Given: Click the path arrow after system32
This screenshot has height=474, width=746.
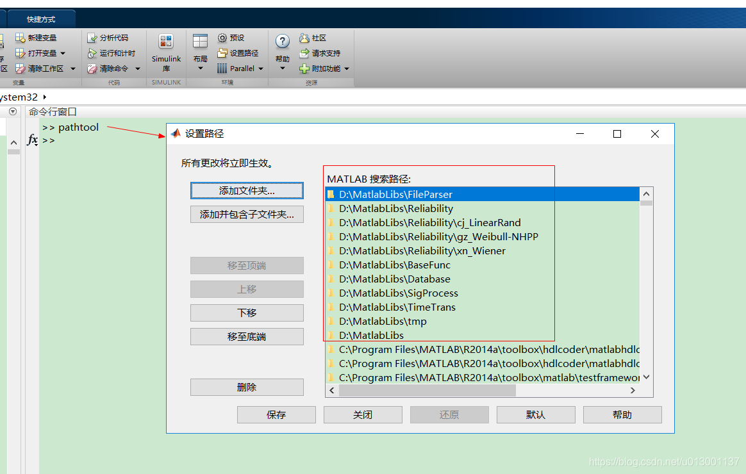Looking at the screenshot, I should click(x=45, y=97).
